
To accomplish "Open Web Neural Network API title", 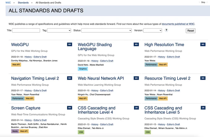I will 101,78.
